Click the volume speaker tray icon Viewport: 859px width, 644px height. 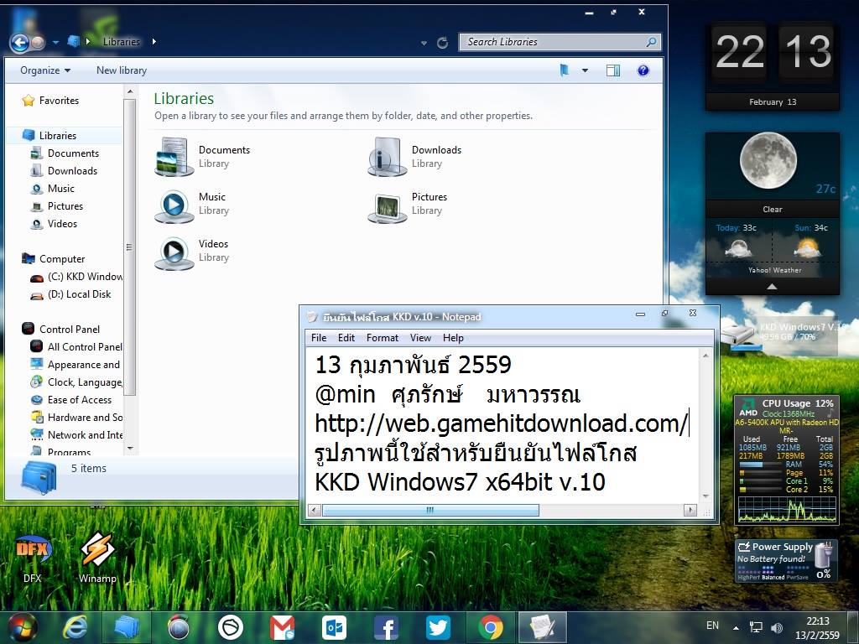[x=777, y=627]
